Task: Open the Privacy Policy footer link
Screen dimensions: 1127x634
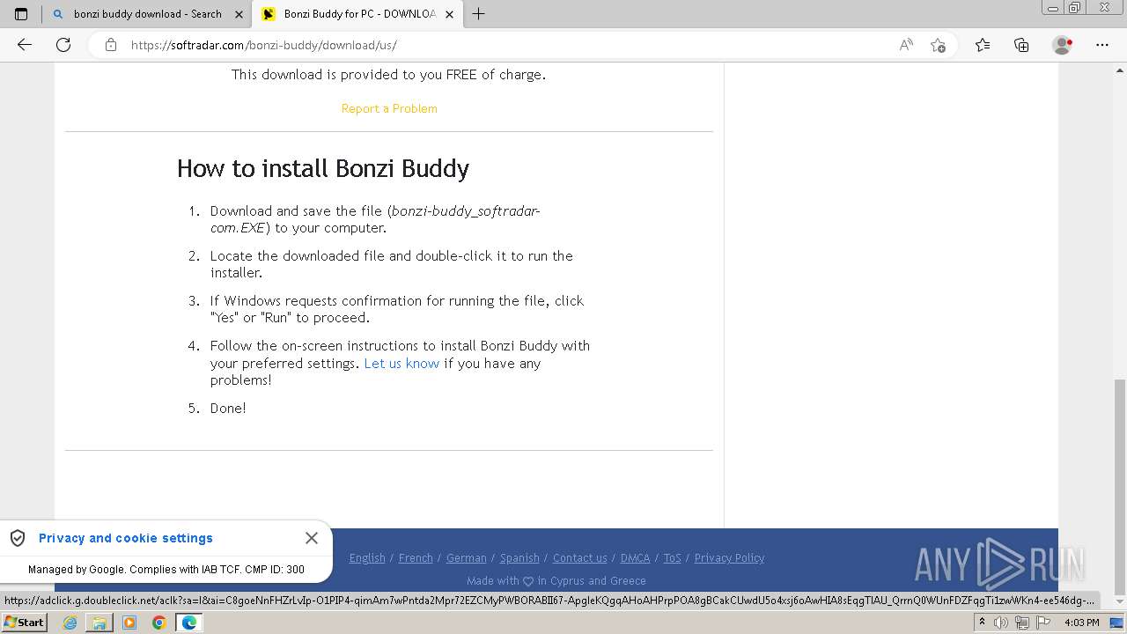Action: click(729, 558)
